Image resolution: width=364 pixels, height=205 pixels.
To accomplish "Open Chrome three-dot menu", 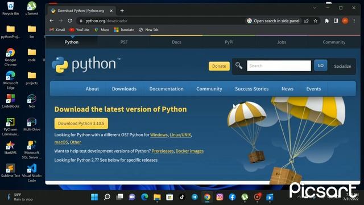I will click(354, 20).
